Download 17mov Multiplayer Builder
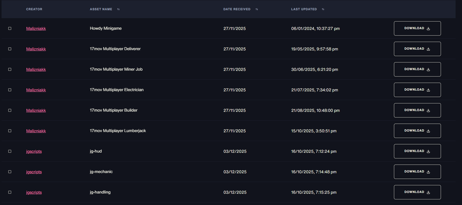 (x=417, y=110)
